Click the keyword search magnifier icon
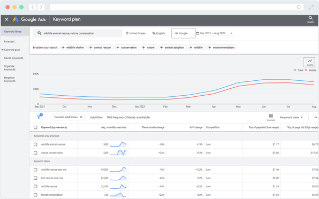 click(39, 33)
